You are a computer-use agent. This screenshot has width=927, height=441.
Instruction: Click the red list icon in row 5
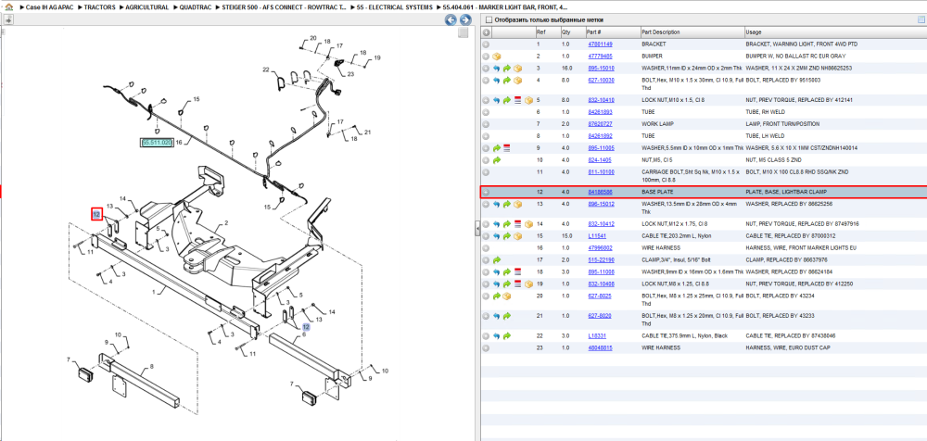click(x=516, y=100)
